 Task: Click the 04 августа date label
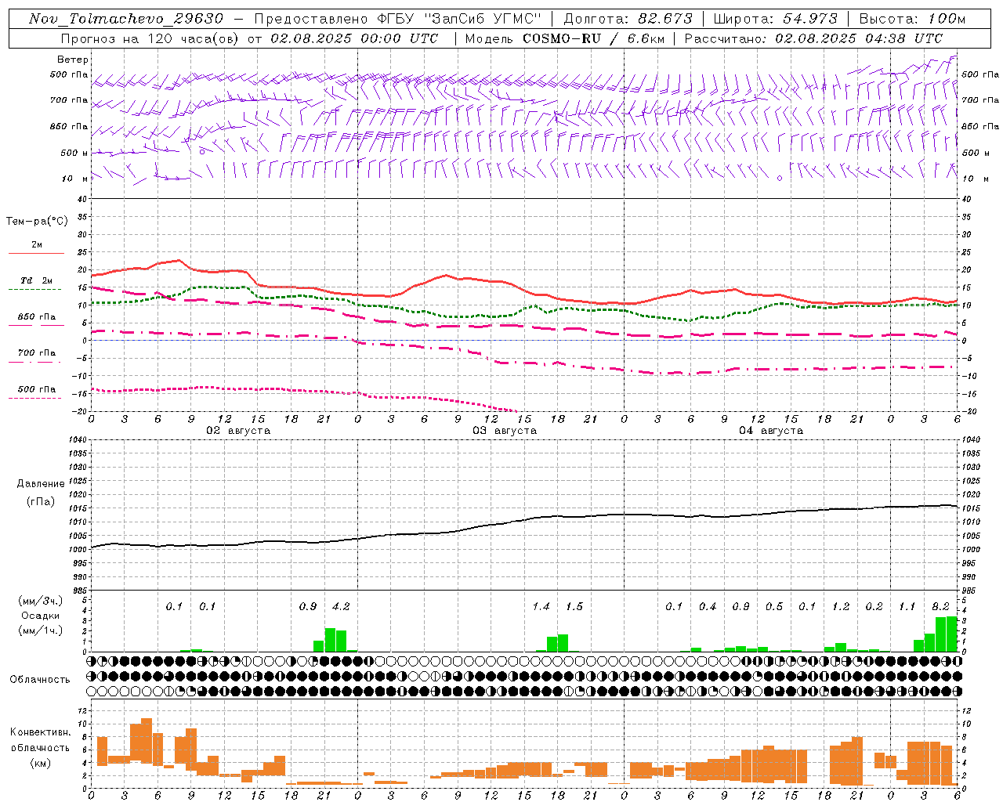(771, 431)
